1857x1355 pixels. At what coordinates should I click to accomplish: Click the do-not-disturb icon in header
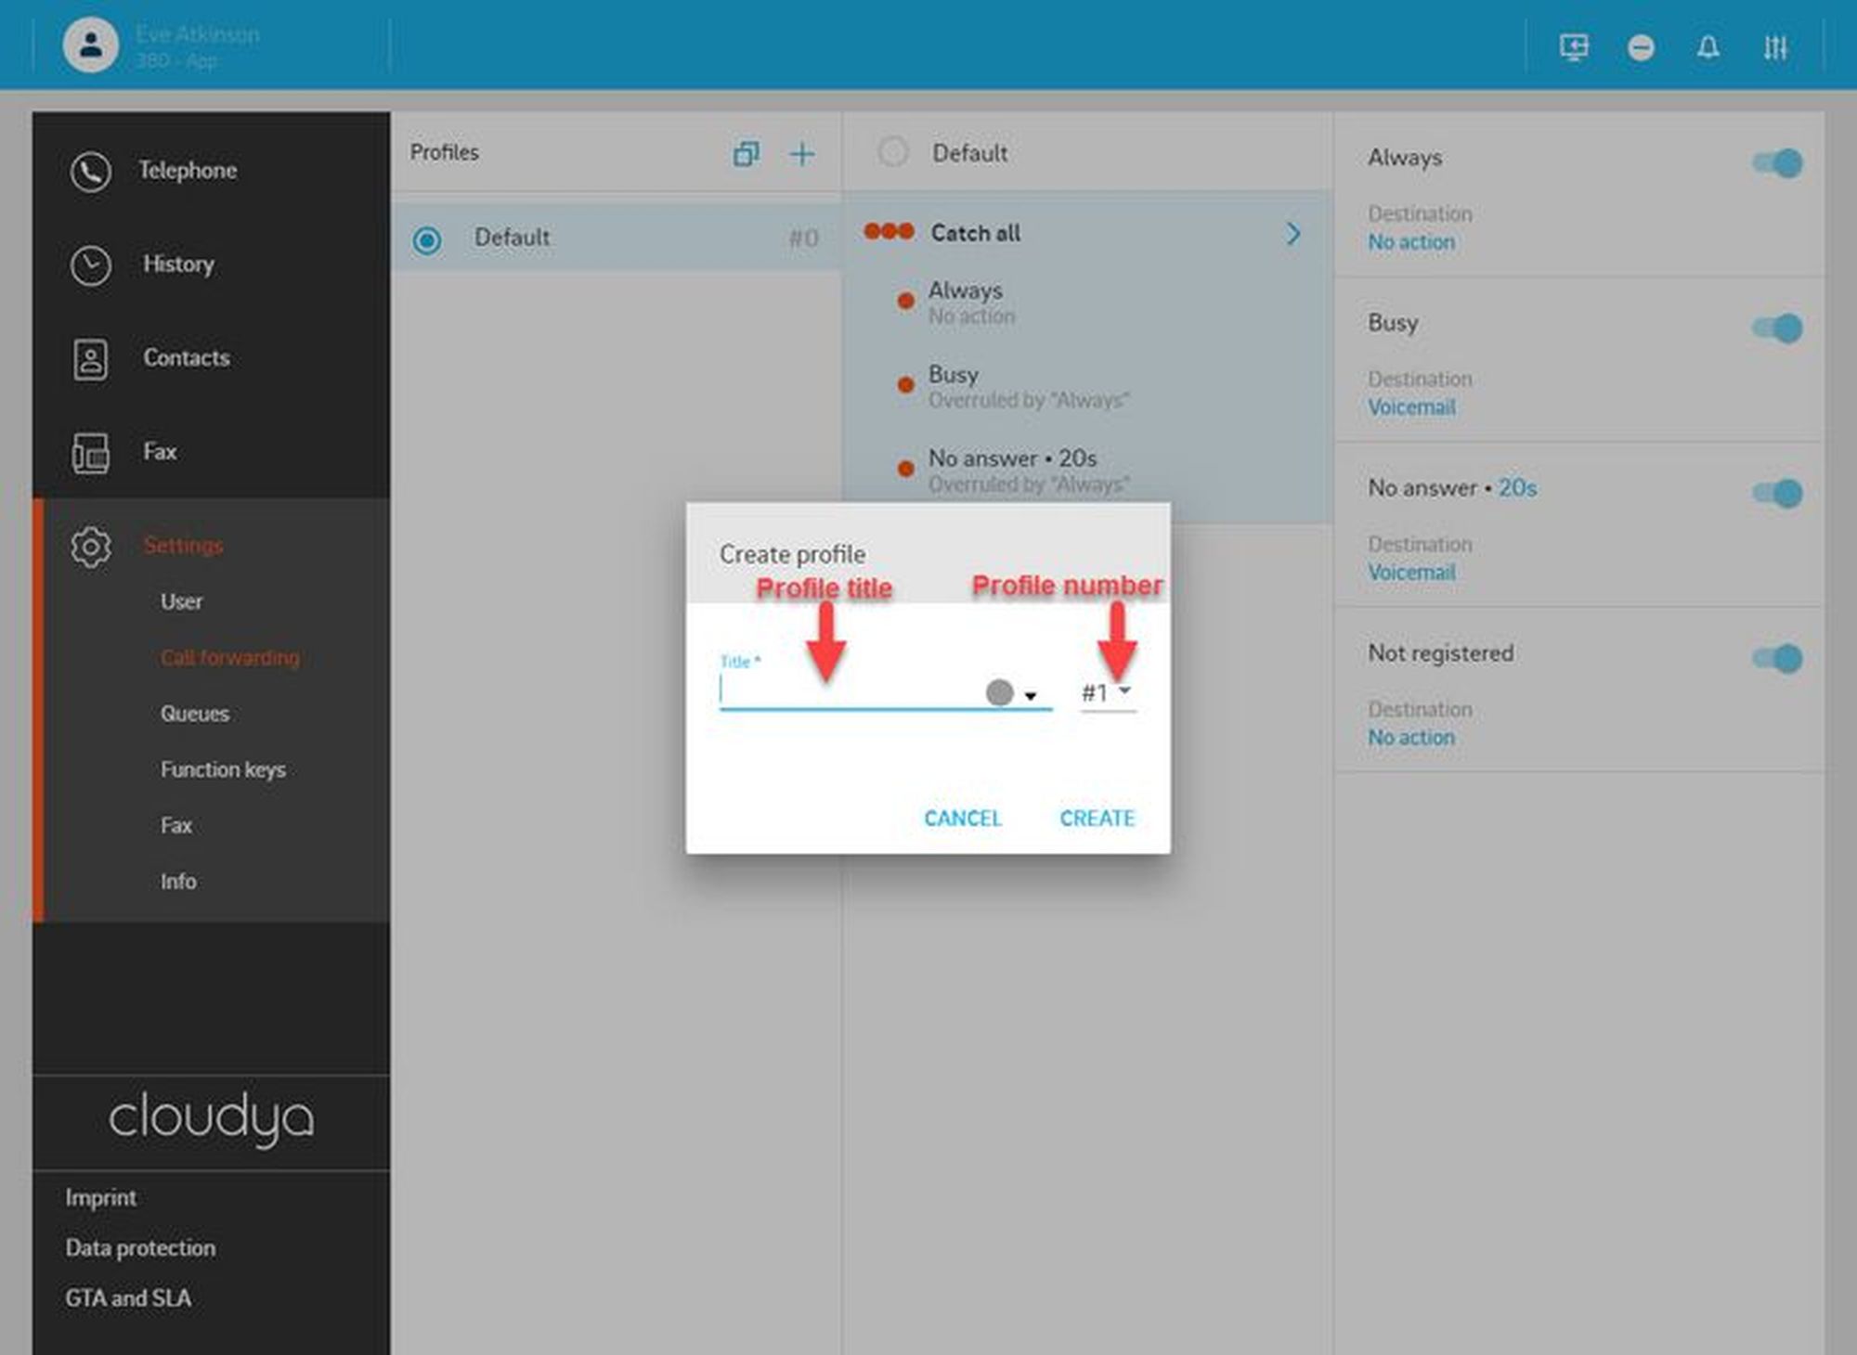point(1641,47)
